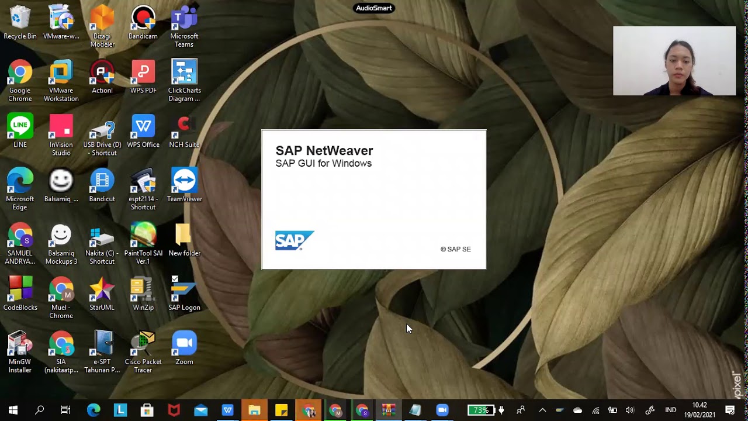Image resolution: width=748 pixels, height=421 pixels.
Task: Click the webcam video thumbnail
Action: (674, 61)
